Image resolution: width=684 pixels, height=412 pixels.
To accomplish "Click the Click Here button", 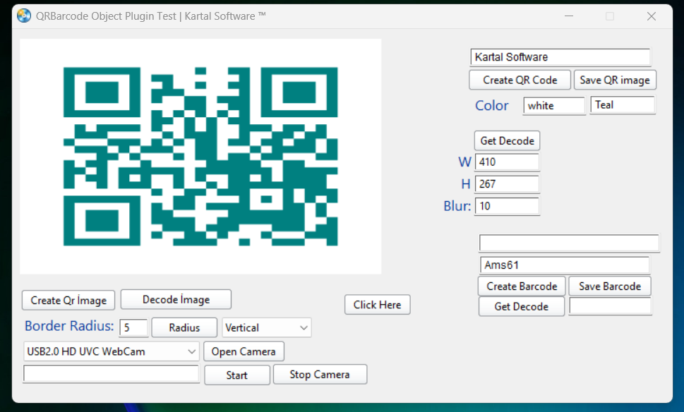I will (x=378, y=305).
